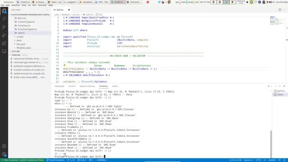Open the File menu
288x162 pixels.
(x=3, y=5)
